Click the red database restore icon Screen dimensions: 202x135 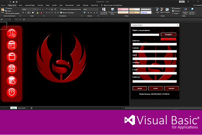(12, 81)
